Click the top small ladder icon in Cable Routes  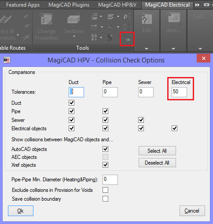26,16
